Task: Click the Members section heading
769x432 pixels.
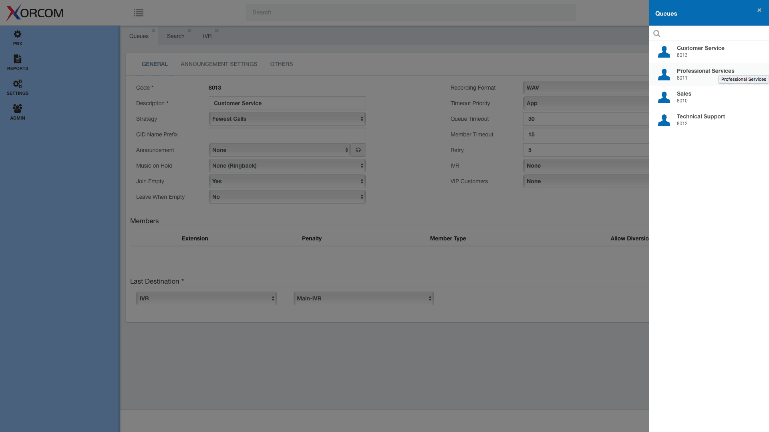Action: 144,221
